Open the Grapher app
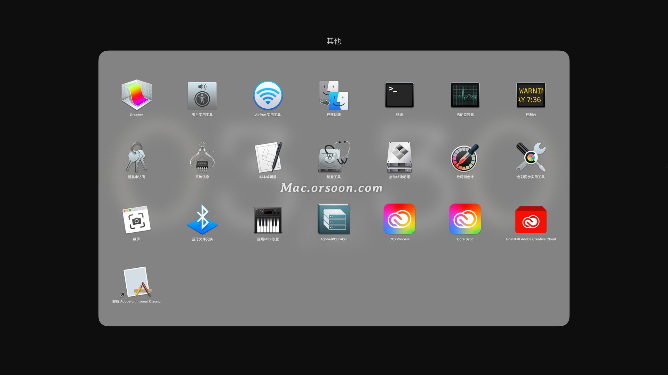 136,95
